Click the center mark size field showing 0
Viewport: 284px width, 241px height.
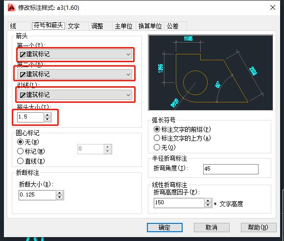point(91,149)
